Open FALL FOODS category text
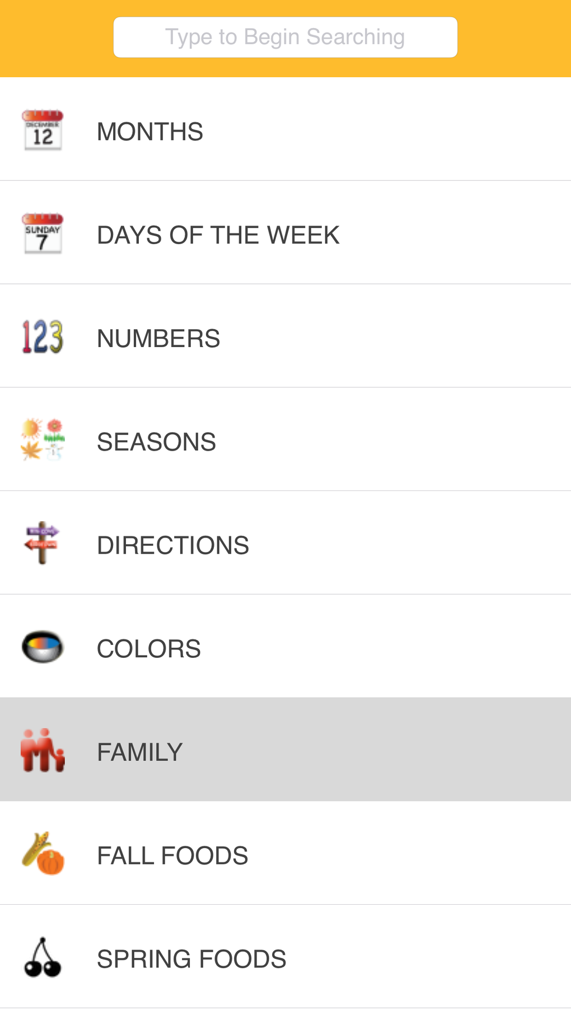The image size is (571, 1015). click(x=172, y=856)
